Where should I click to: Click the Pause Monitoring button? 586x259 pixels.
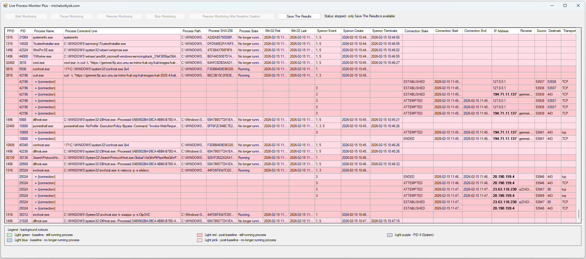point(72,16)
